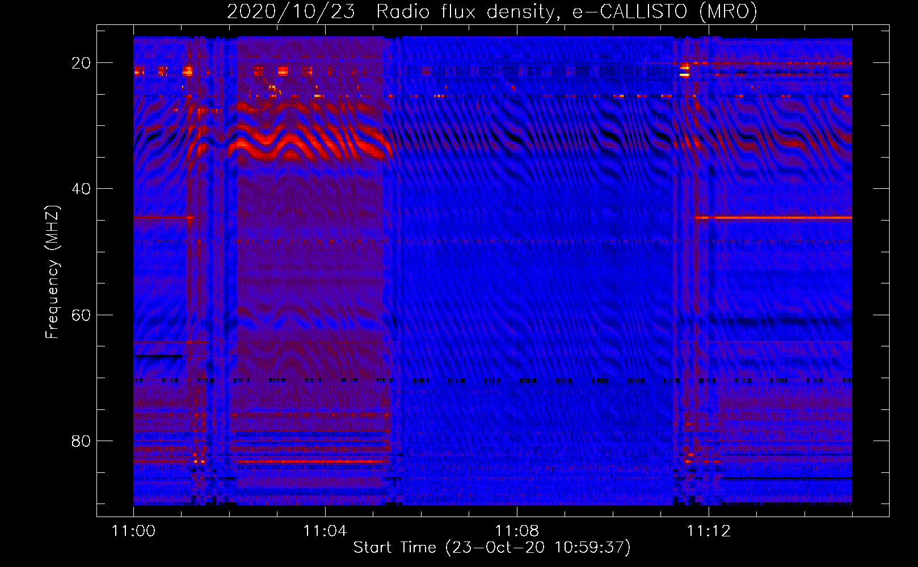Viewport: 918px width, 567px height.
Task: Click the '20' frequency tick label
Action: click(x=81, y=63)
